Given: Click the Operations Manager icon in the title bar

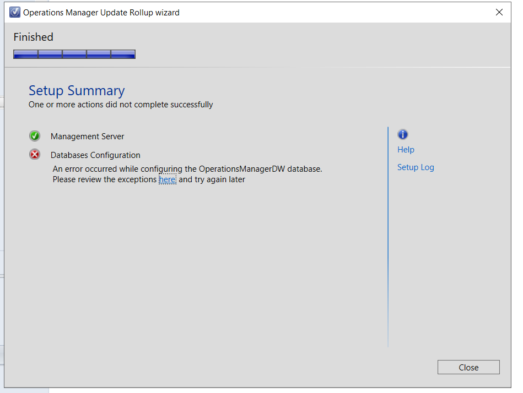Looking at the screenshot, I should 14,12.
